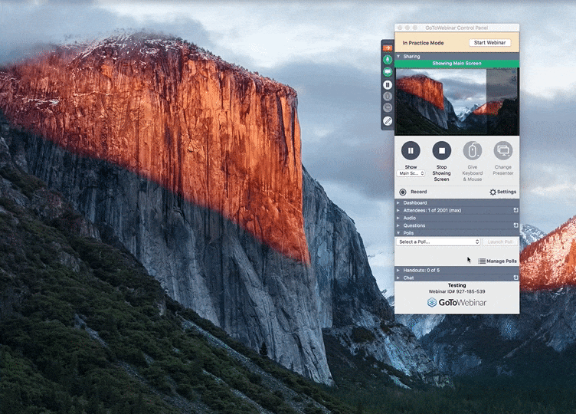576x414 pixels.
Task: Open the Main Screen show dropdown
Action: pyautogui.click(x=411, y=173)
